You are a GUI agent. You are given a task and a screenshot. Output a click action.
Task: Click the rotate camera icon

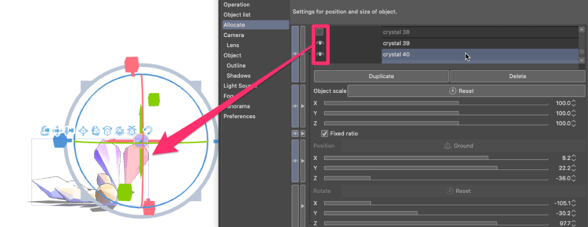point(45,131)
